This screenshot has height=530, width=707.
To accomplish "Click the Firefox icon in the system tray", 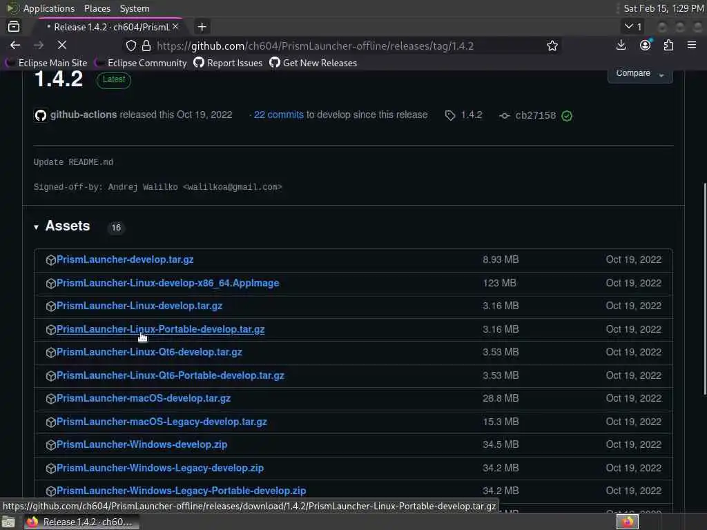I will 628,522.
